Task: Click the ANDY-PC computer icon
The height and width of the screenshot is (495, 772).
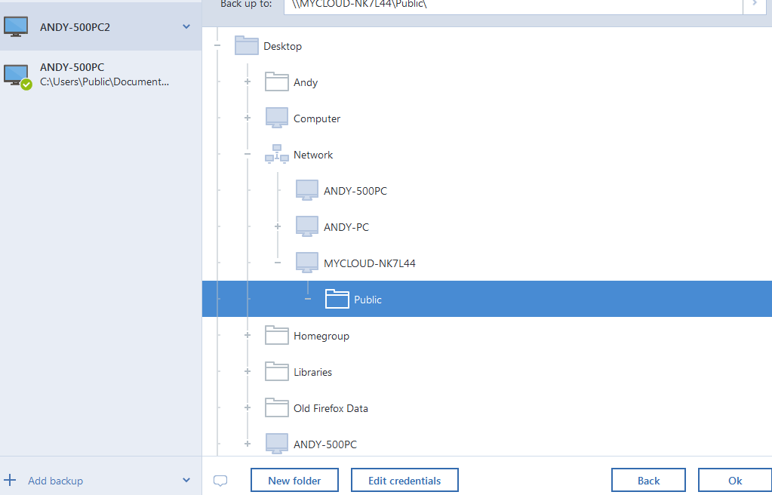Action: 307,227
